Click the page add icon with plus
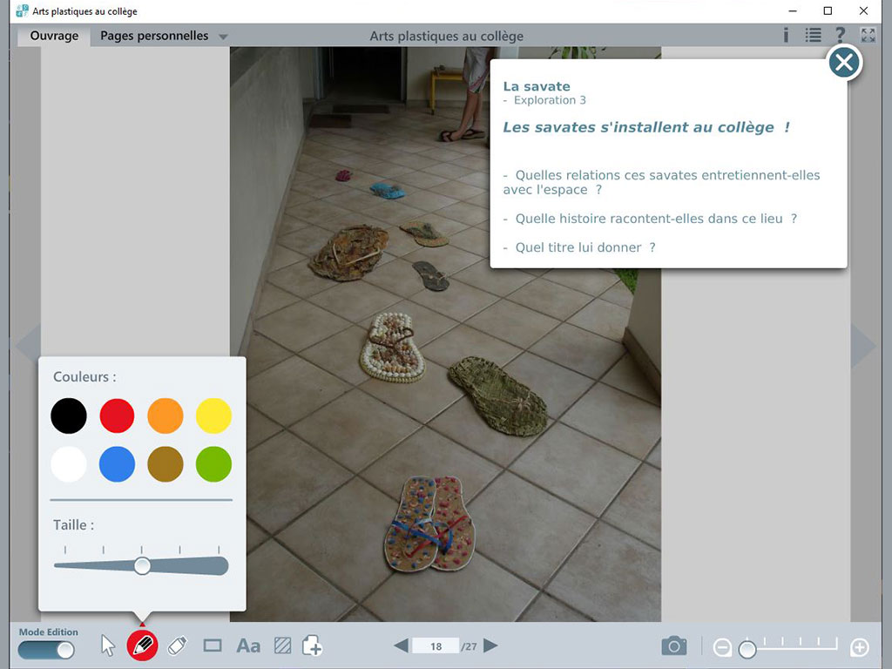Viewport: 892px width, 669px height. 312,645
